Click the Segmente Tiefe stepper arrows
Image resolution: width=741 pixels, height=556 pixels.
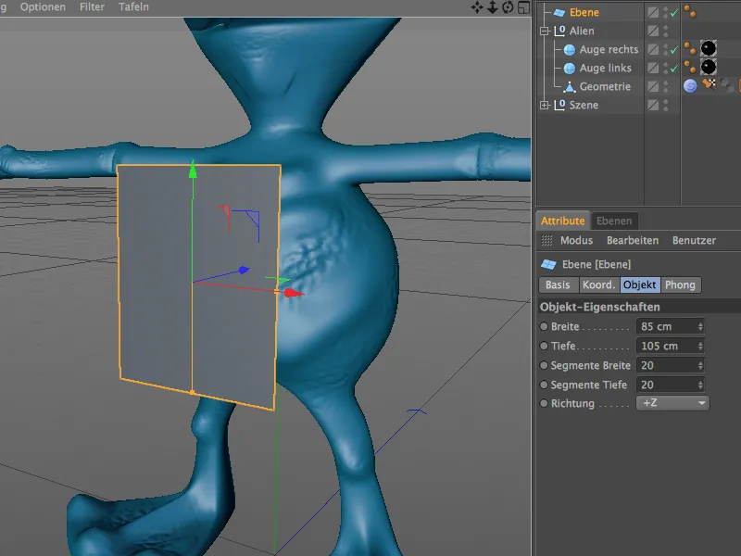pyautogui.click(x=700, y=385)
